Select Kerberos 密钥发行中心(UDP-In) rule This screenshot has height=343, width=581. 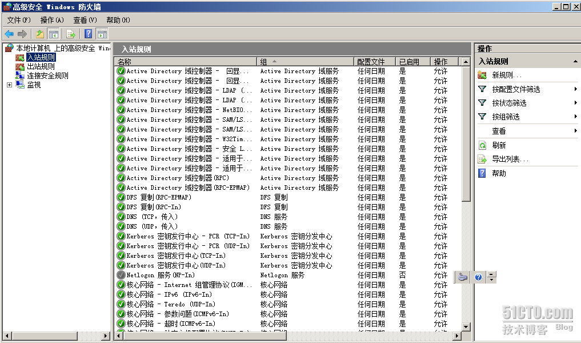[176, 265]
